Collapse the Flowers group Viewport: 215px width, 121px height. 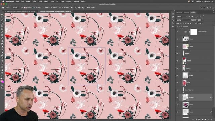coord(180,27)
